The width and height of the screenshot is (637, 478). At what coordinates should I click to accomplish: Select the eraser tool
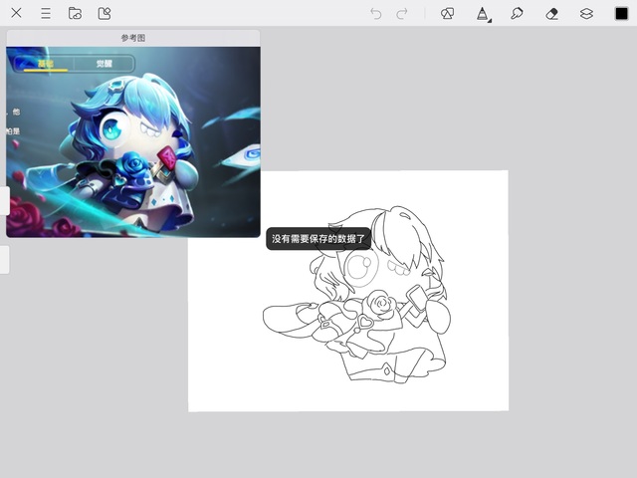551,14
